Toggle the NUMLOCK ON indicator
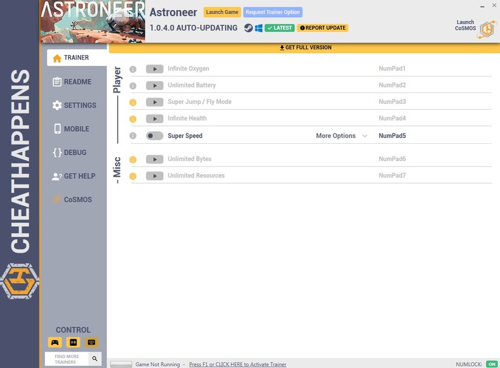This screenshot has width=500, height=368. pos(492,364)
